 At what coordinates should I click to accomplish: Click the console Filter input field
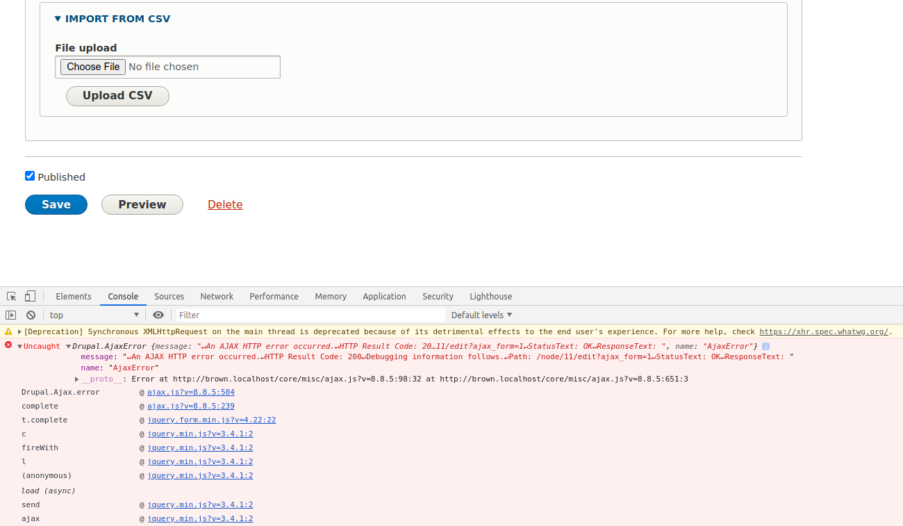pos(309,315)
